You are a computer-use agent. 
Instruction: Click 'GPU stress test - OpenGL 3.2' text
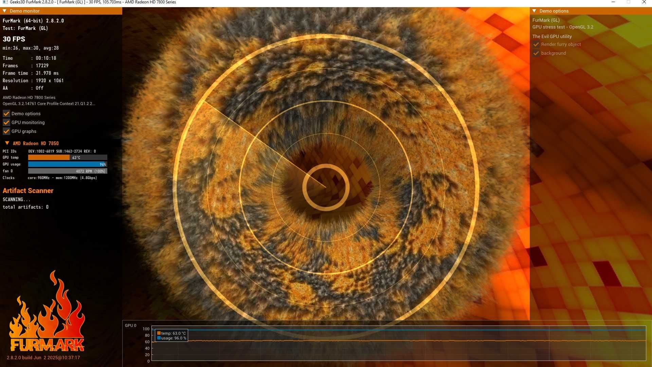(563, 27)
